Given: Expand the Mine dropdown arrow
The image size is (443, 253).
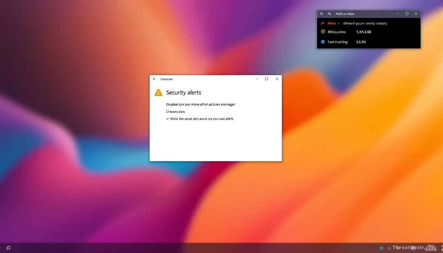Looking at the screenshot, I should point(339,23).
